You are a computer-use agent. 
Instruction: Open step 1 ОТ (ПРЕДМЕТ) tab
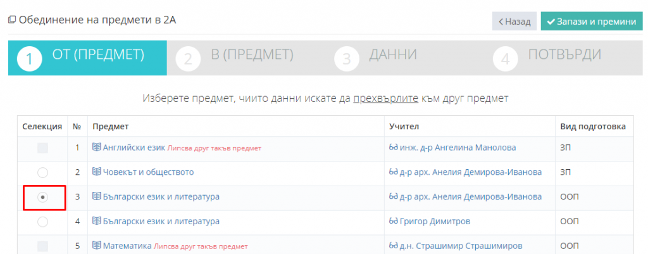point(87,58)
